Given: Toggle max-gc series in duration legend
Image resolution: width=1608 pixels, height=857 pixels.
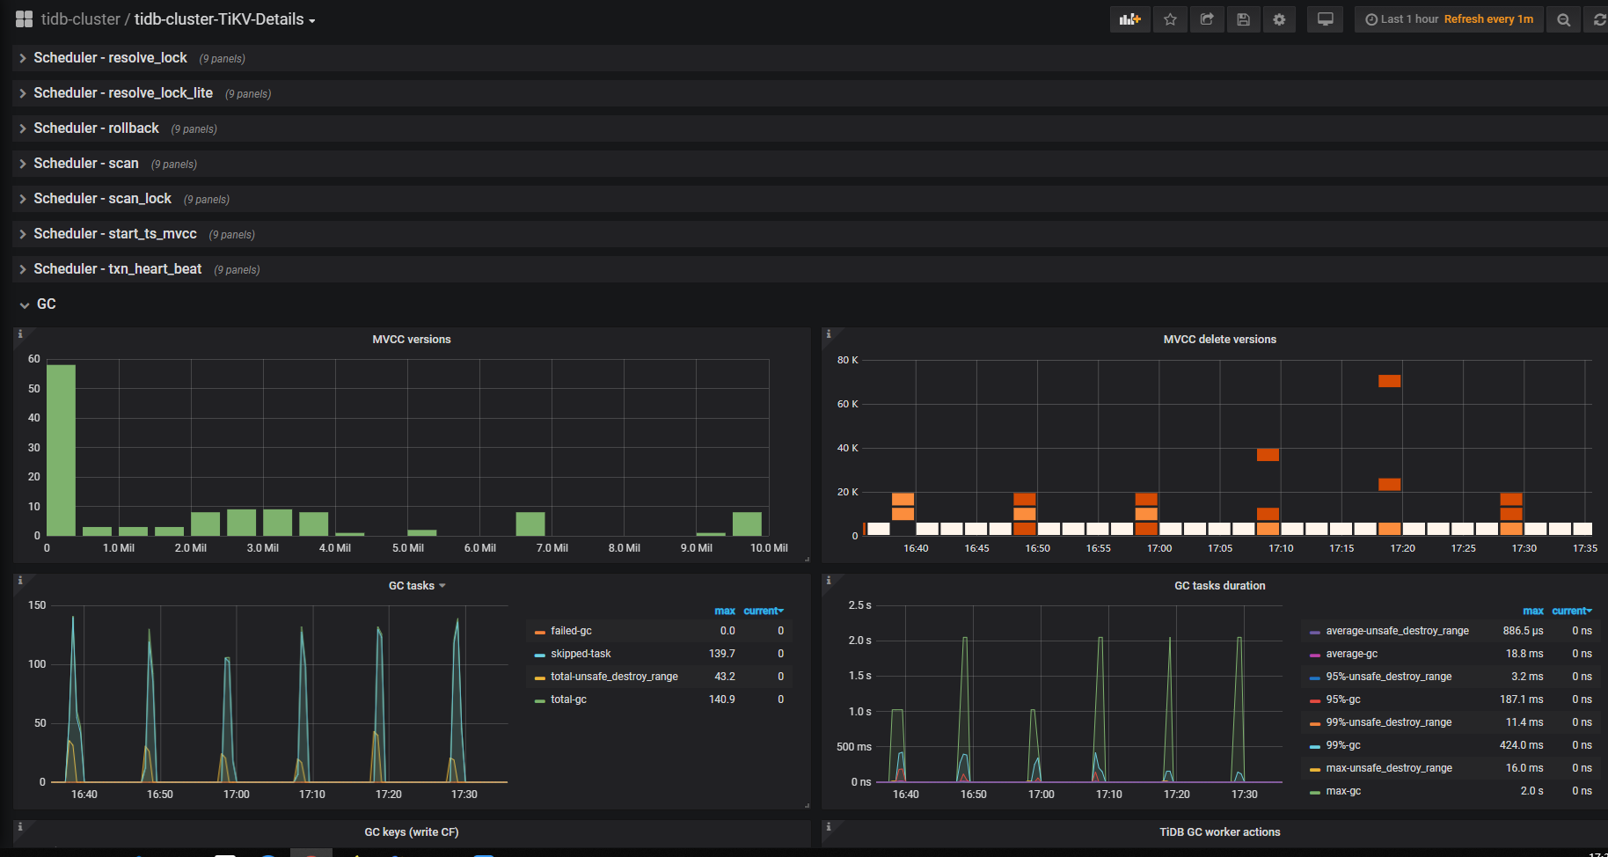Looking at the screenshot, I should 1343,791.
